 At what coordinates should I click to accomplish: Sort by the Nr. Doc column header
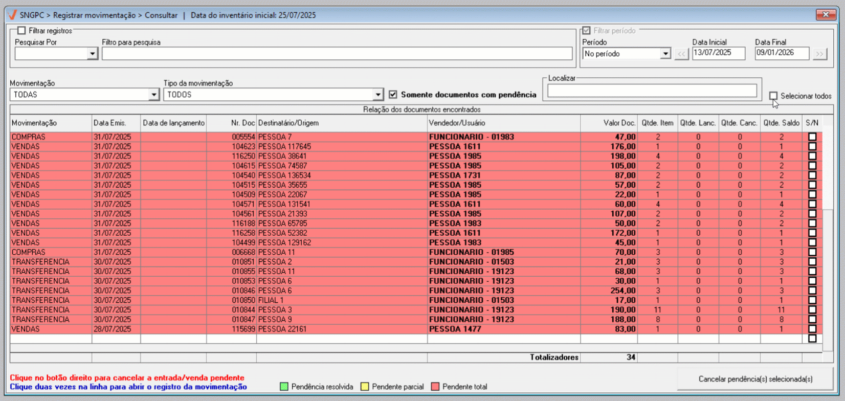(231, 123)
